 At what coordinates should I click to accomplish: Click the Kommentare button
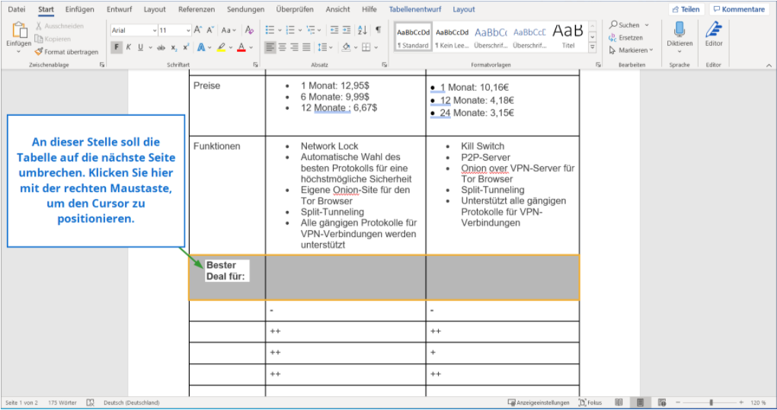738,9
